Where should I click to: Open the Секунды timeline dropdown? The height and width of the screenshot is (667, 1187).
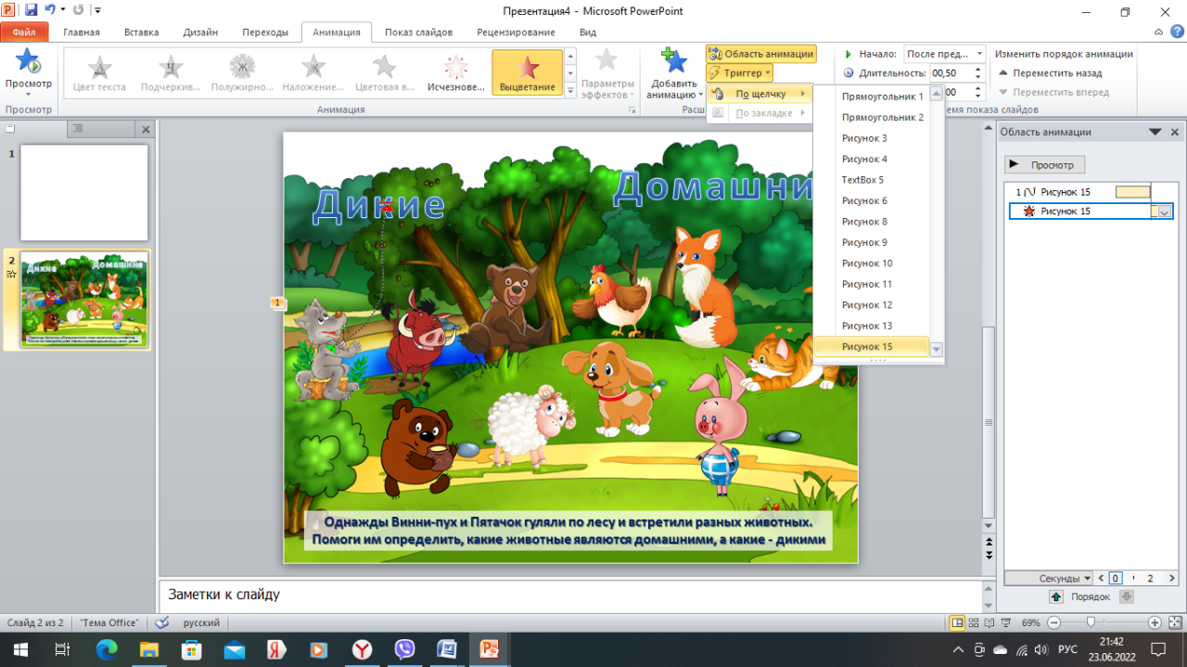pos(1063,578)
